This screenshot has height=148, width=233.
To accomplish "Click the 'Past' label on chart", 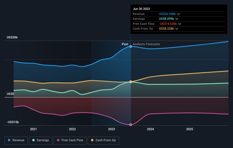I will 125,44.
